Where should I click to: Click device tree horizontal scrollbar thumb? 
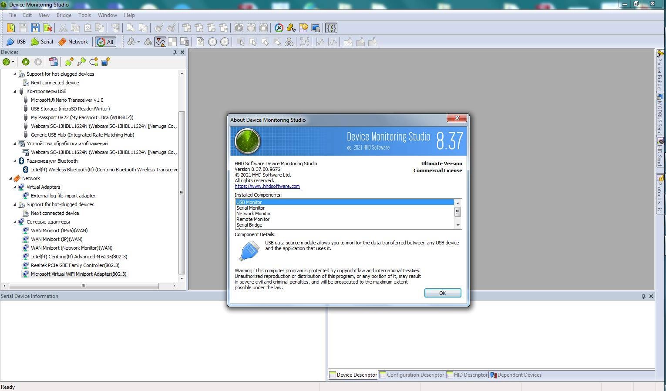pyautogui.click(x=84, y=286)
